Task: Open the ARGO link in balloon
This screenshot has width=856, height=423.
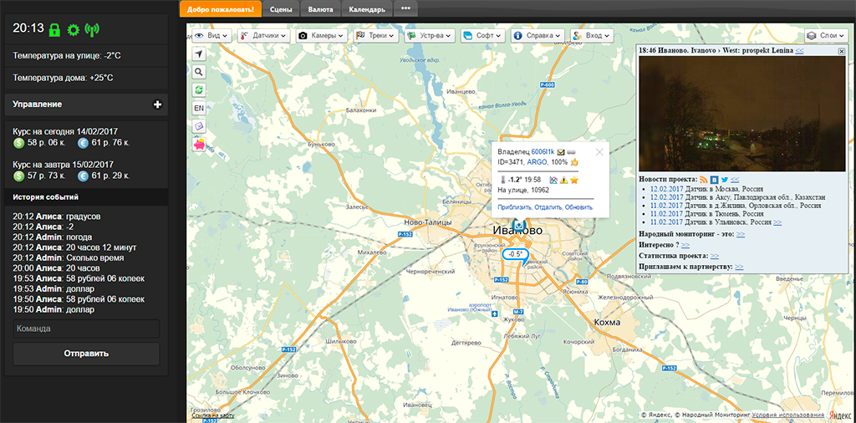Action: (536, 162)
